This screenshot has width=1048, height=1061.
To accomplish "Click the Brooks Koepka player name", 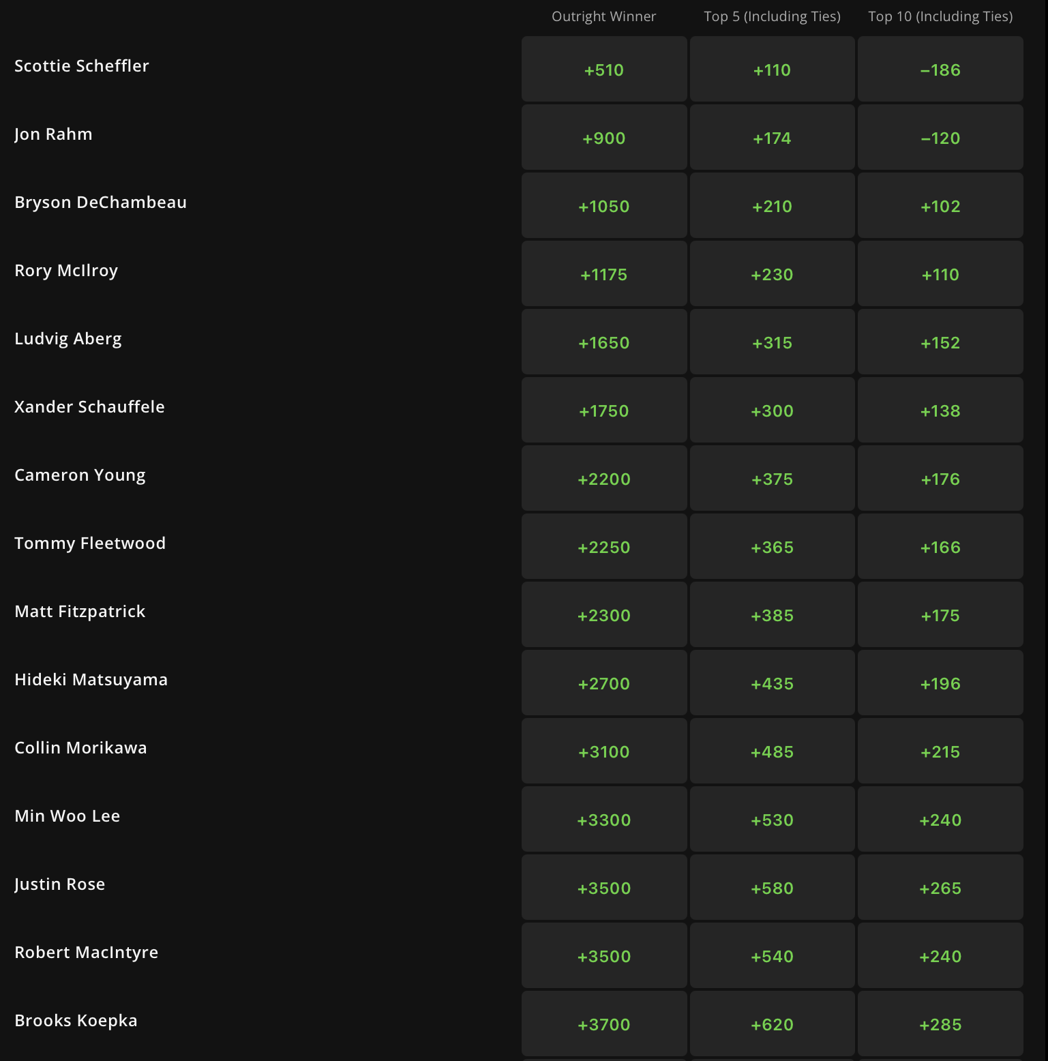I will tap(76, 1021).
